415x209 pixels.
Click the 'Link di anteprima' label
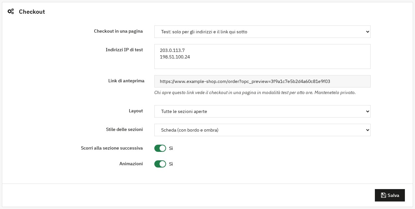[126, 81]
